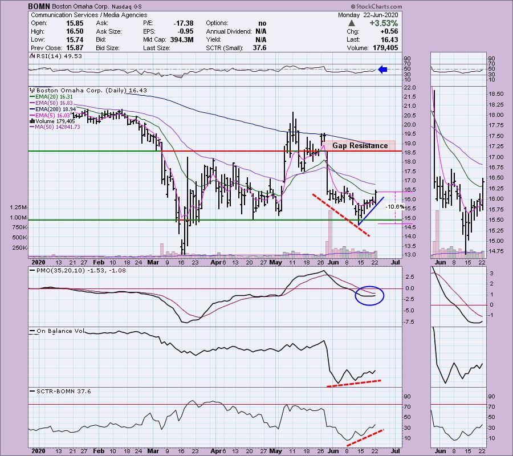Select the 'Communication Services / Media Agencies' sector label
Screen dimensions: 513x456
click(x=89, y=15)
